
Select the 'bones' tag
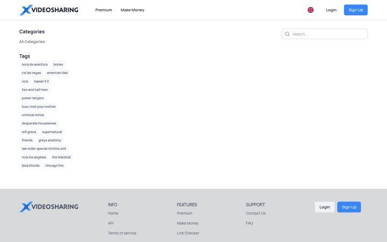(58, 65)
